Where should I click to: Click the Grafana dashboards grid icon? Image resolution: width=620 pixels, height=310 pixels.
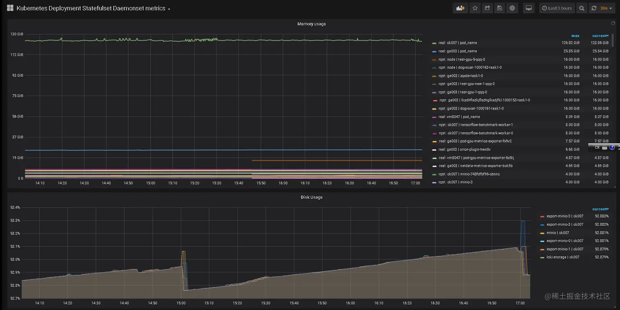click(x=10, y=8)
